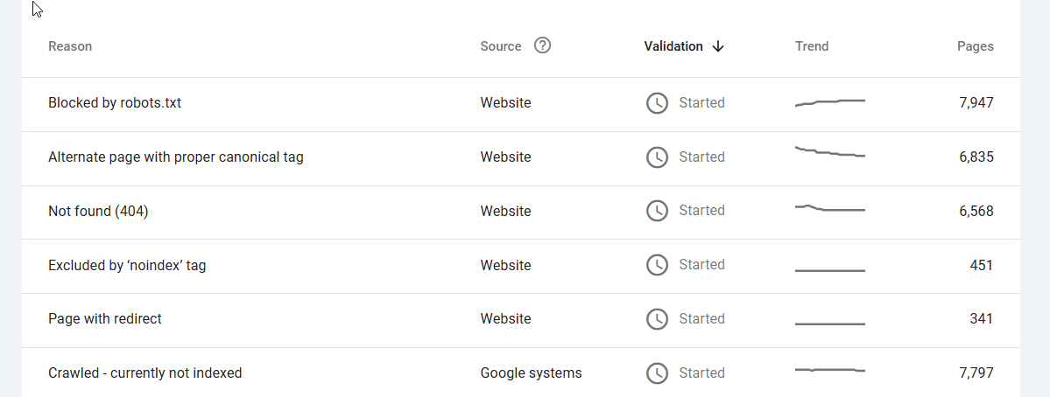Click the Trend column header
This screenshot has height=397, width=1050.
click(812, 46)
